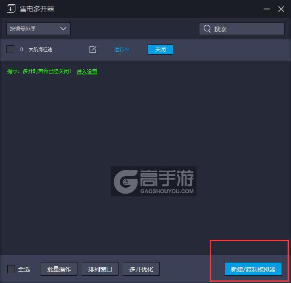
Task: Click the 排列窗口 arrange windows button
Action: pos(100,269)
